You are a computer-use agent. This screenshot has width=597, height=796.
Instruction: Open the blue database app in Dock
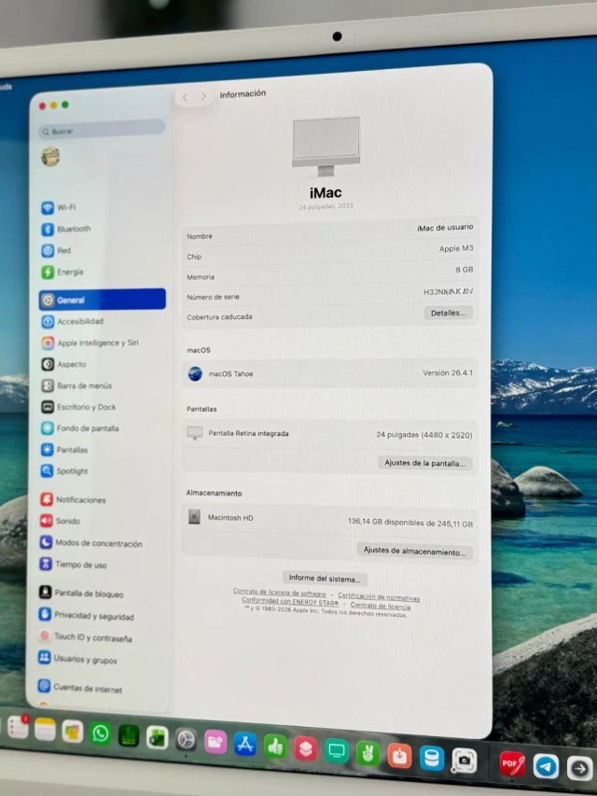[432, 758]
